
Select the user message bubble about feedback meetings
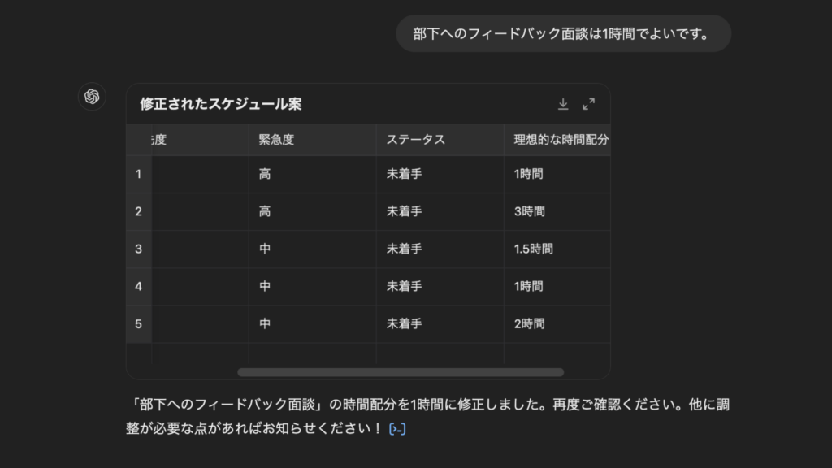(564, 33)
